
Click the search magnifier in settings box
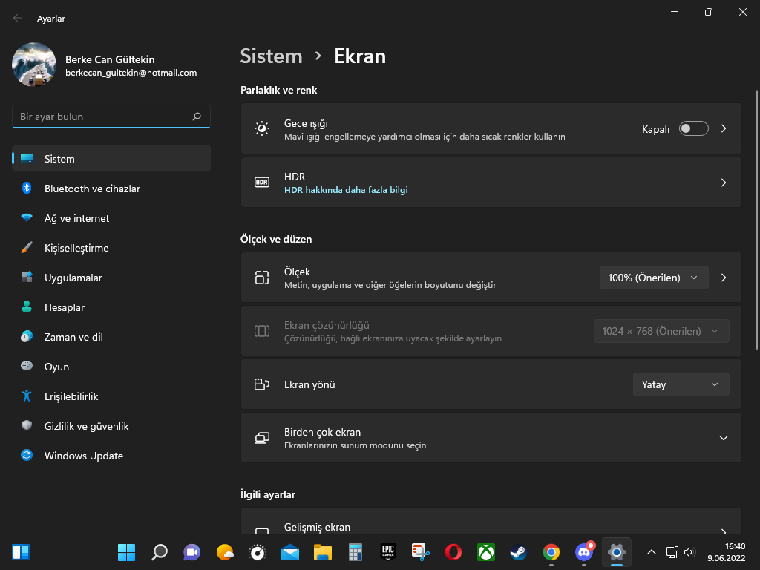click(197, 117)
